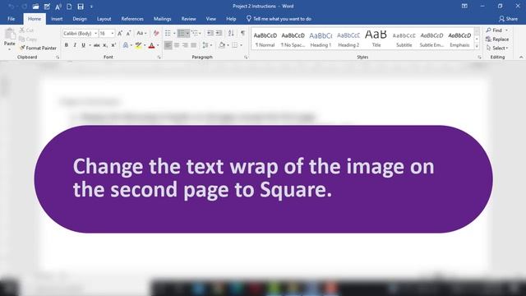Open the font size dropdown

coord(112,33)
